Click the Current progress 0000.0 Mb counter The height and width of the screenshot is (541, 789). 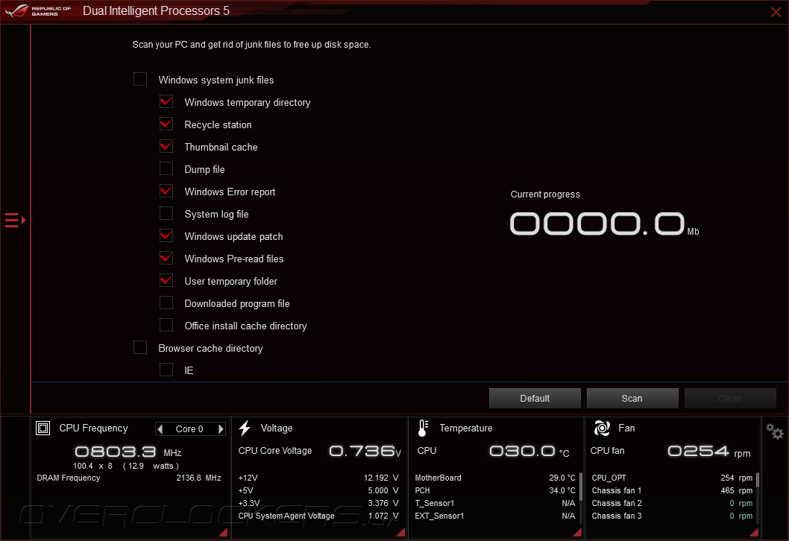click(x=604, y=224)
